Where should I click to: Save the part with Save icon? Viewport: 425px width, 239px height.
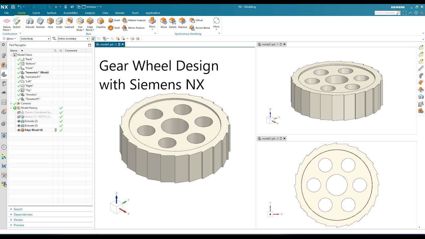pyautogui.click(x=13, y=7)
